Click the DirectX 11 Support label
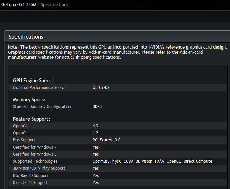 (x=31, y=182)
